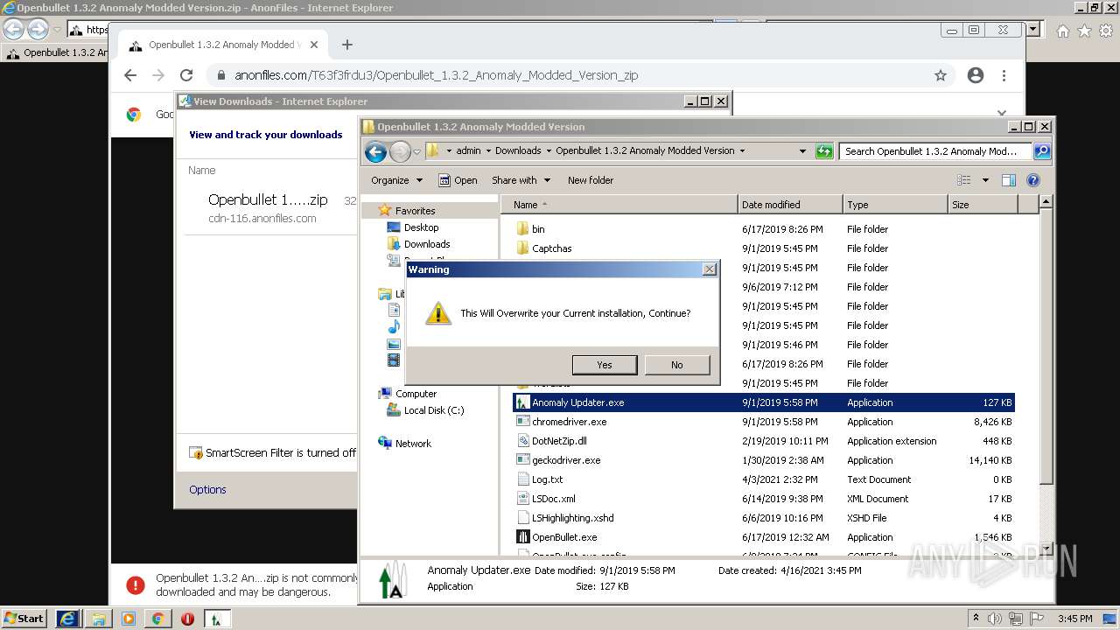Sort by the Name column header
The image size is (1120, 630).
point(619,205)
